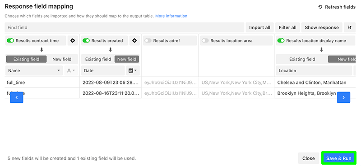The width and height of the screenshot is (361, 166).
Task: Expand the Name existing field dropdown
Action: click(34, 71)
